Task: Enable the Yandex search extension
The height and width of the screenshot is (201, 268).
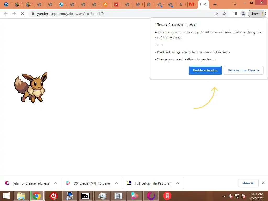Action: 205,70
